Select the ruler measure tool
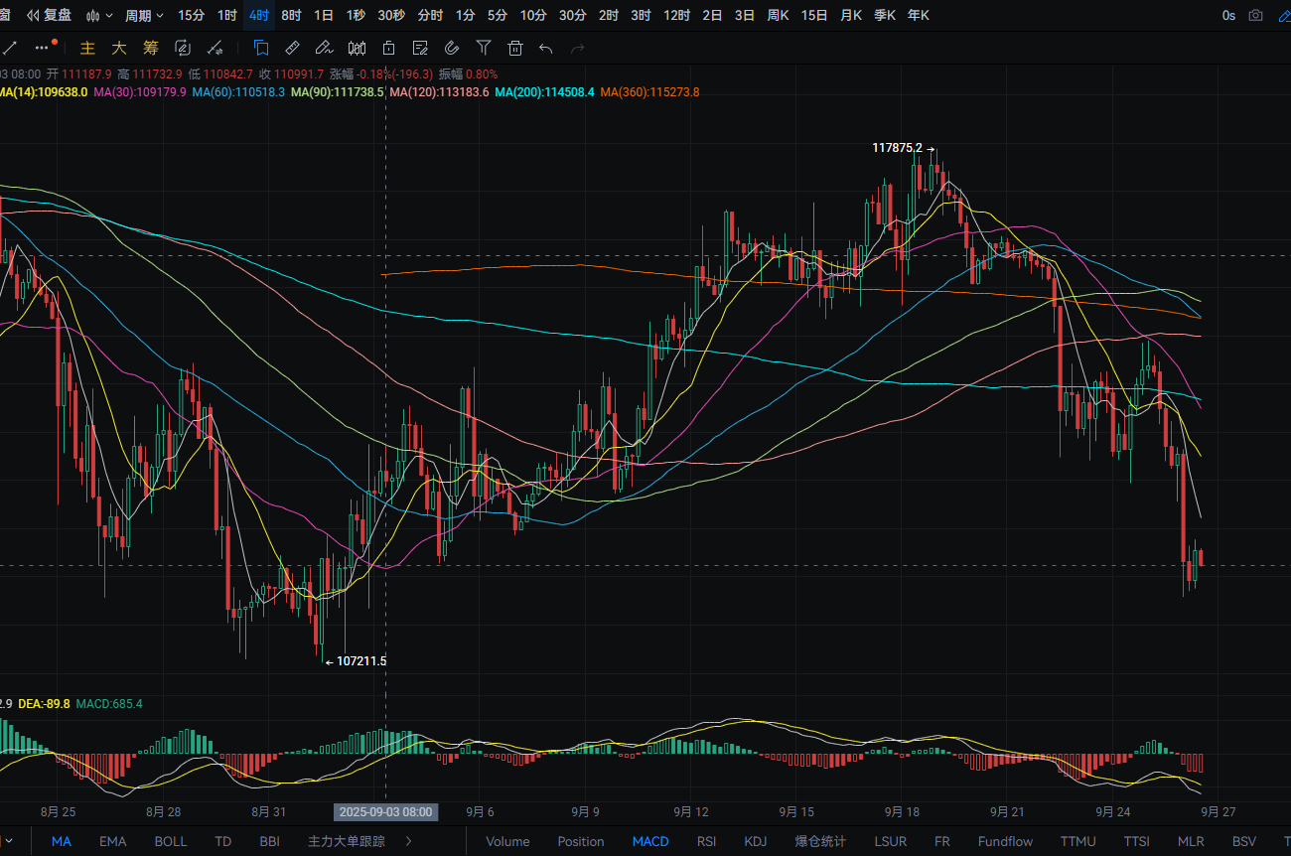1291x856 pixels. (292, 47)
